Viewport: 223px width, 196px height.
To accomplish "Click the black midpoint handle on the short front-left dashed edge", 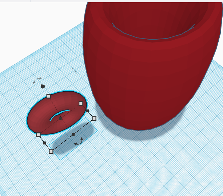I will tap(44, 143).
